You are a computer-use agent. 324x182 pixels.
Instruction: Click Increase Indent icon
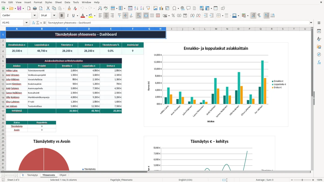tap(206, 16)
